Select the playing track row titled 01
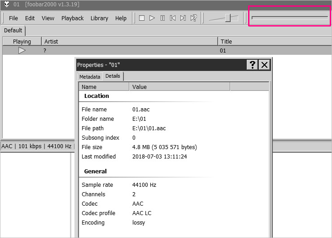 pos(135,51)
